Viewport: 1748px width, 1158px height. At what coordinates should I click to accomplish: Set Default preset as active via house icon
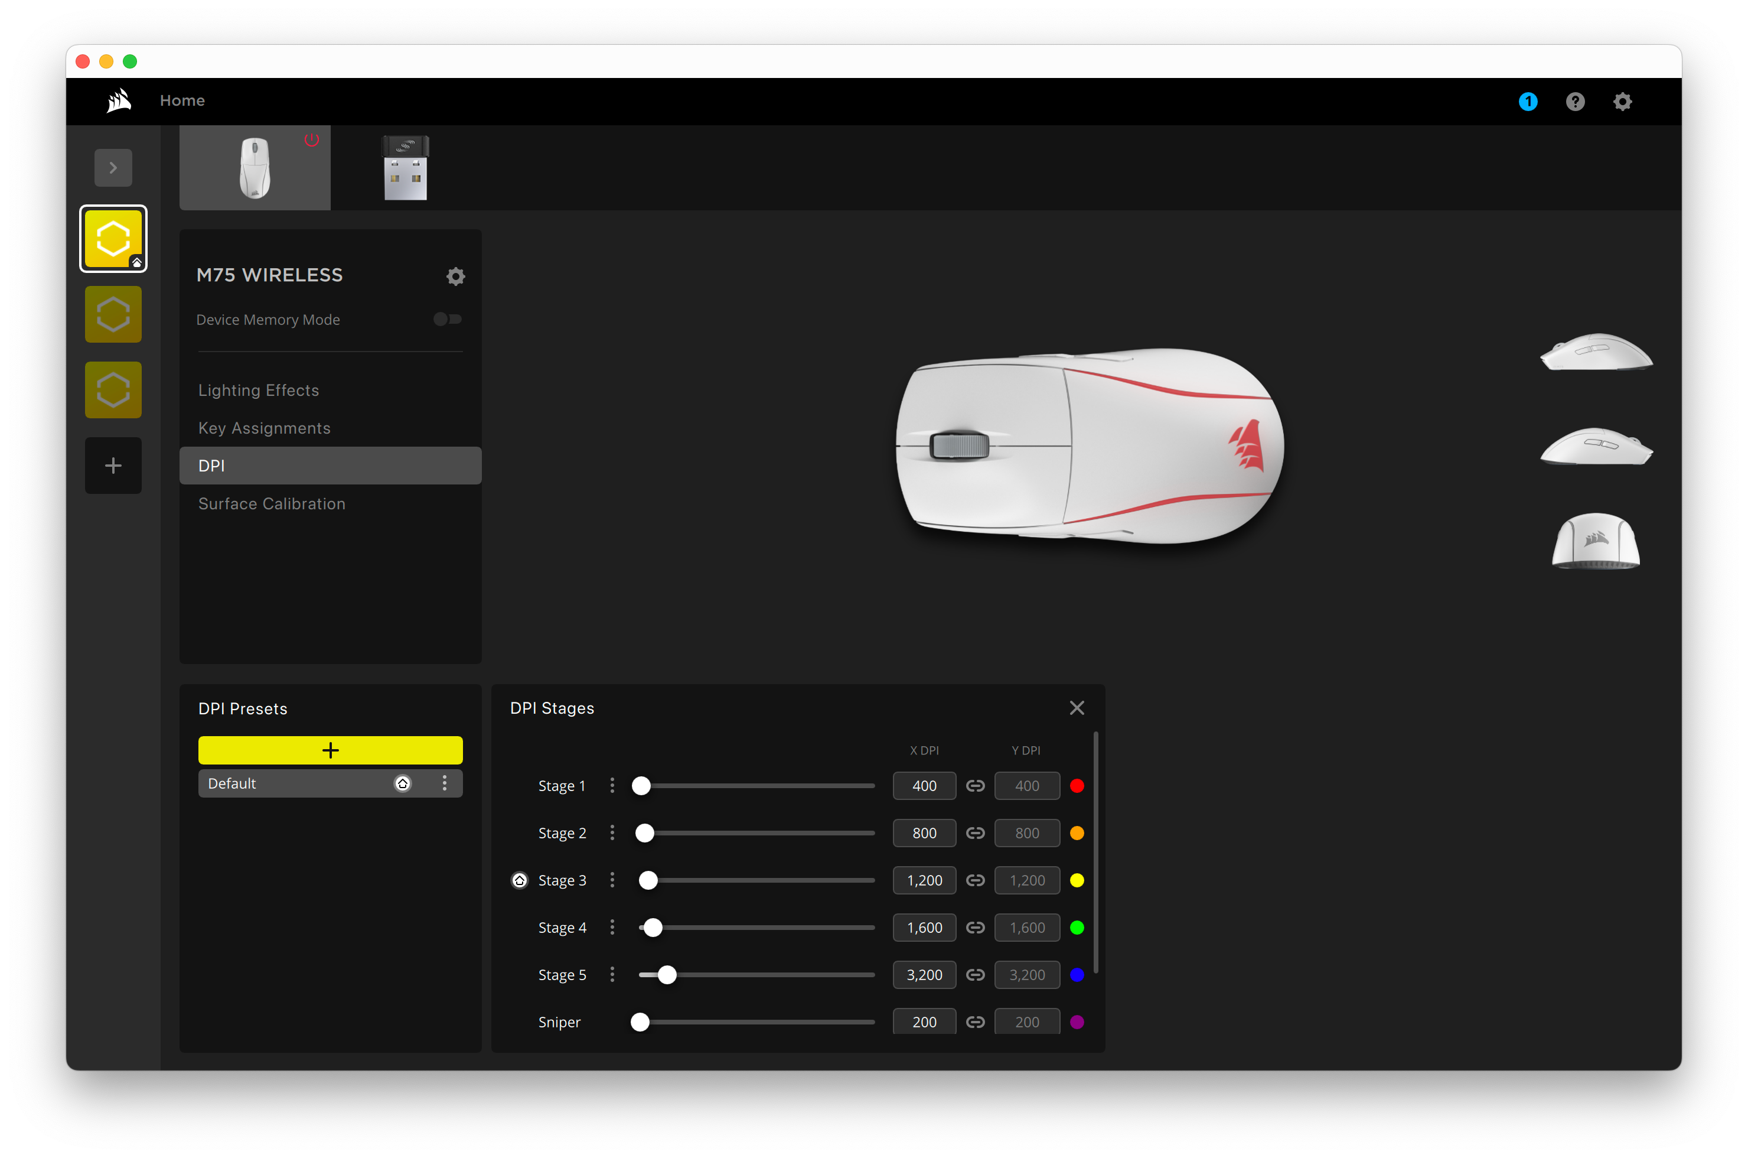click(x=402, y=783)
